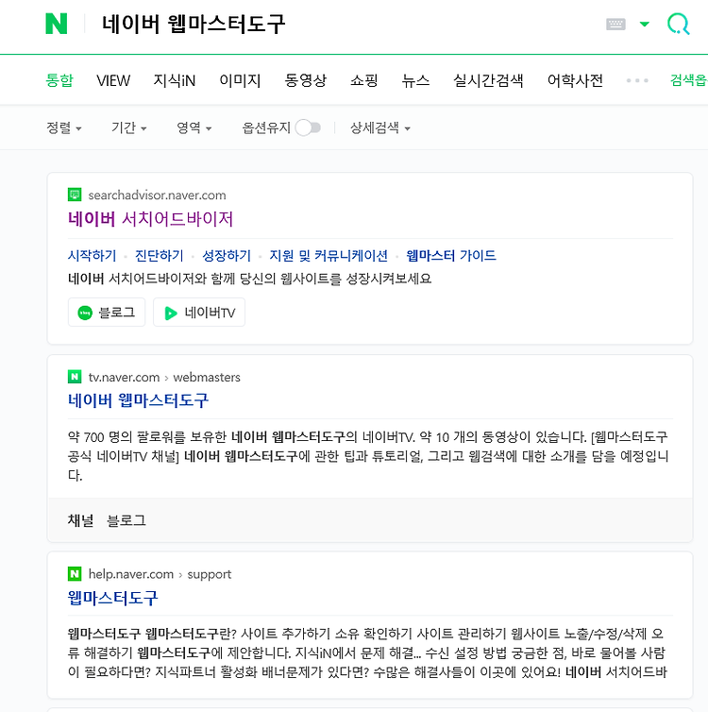
Task: Open the 웹마스터 가이드 sublink
Action: coord(451,256)
